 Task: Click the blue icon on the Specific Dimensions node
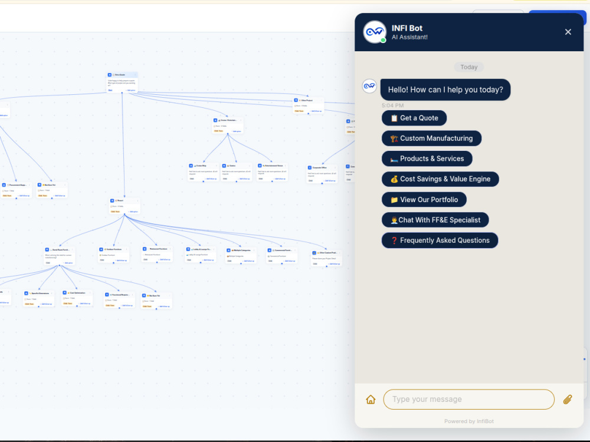(27, 293)
